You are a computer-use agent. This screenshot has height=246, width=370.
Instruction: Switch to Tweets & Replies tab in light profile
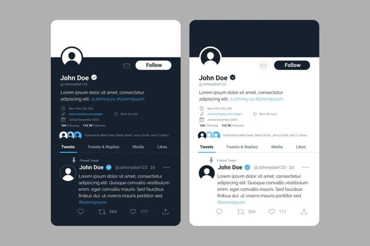(242, 147)
